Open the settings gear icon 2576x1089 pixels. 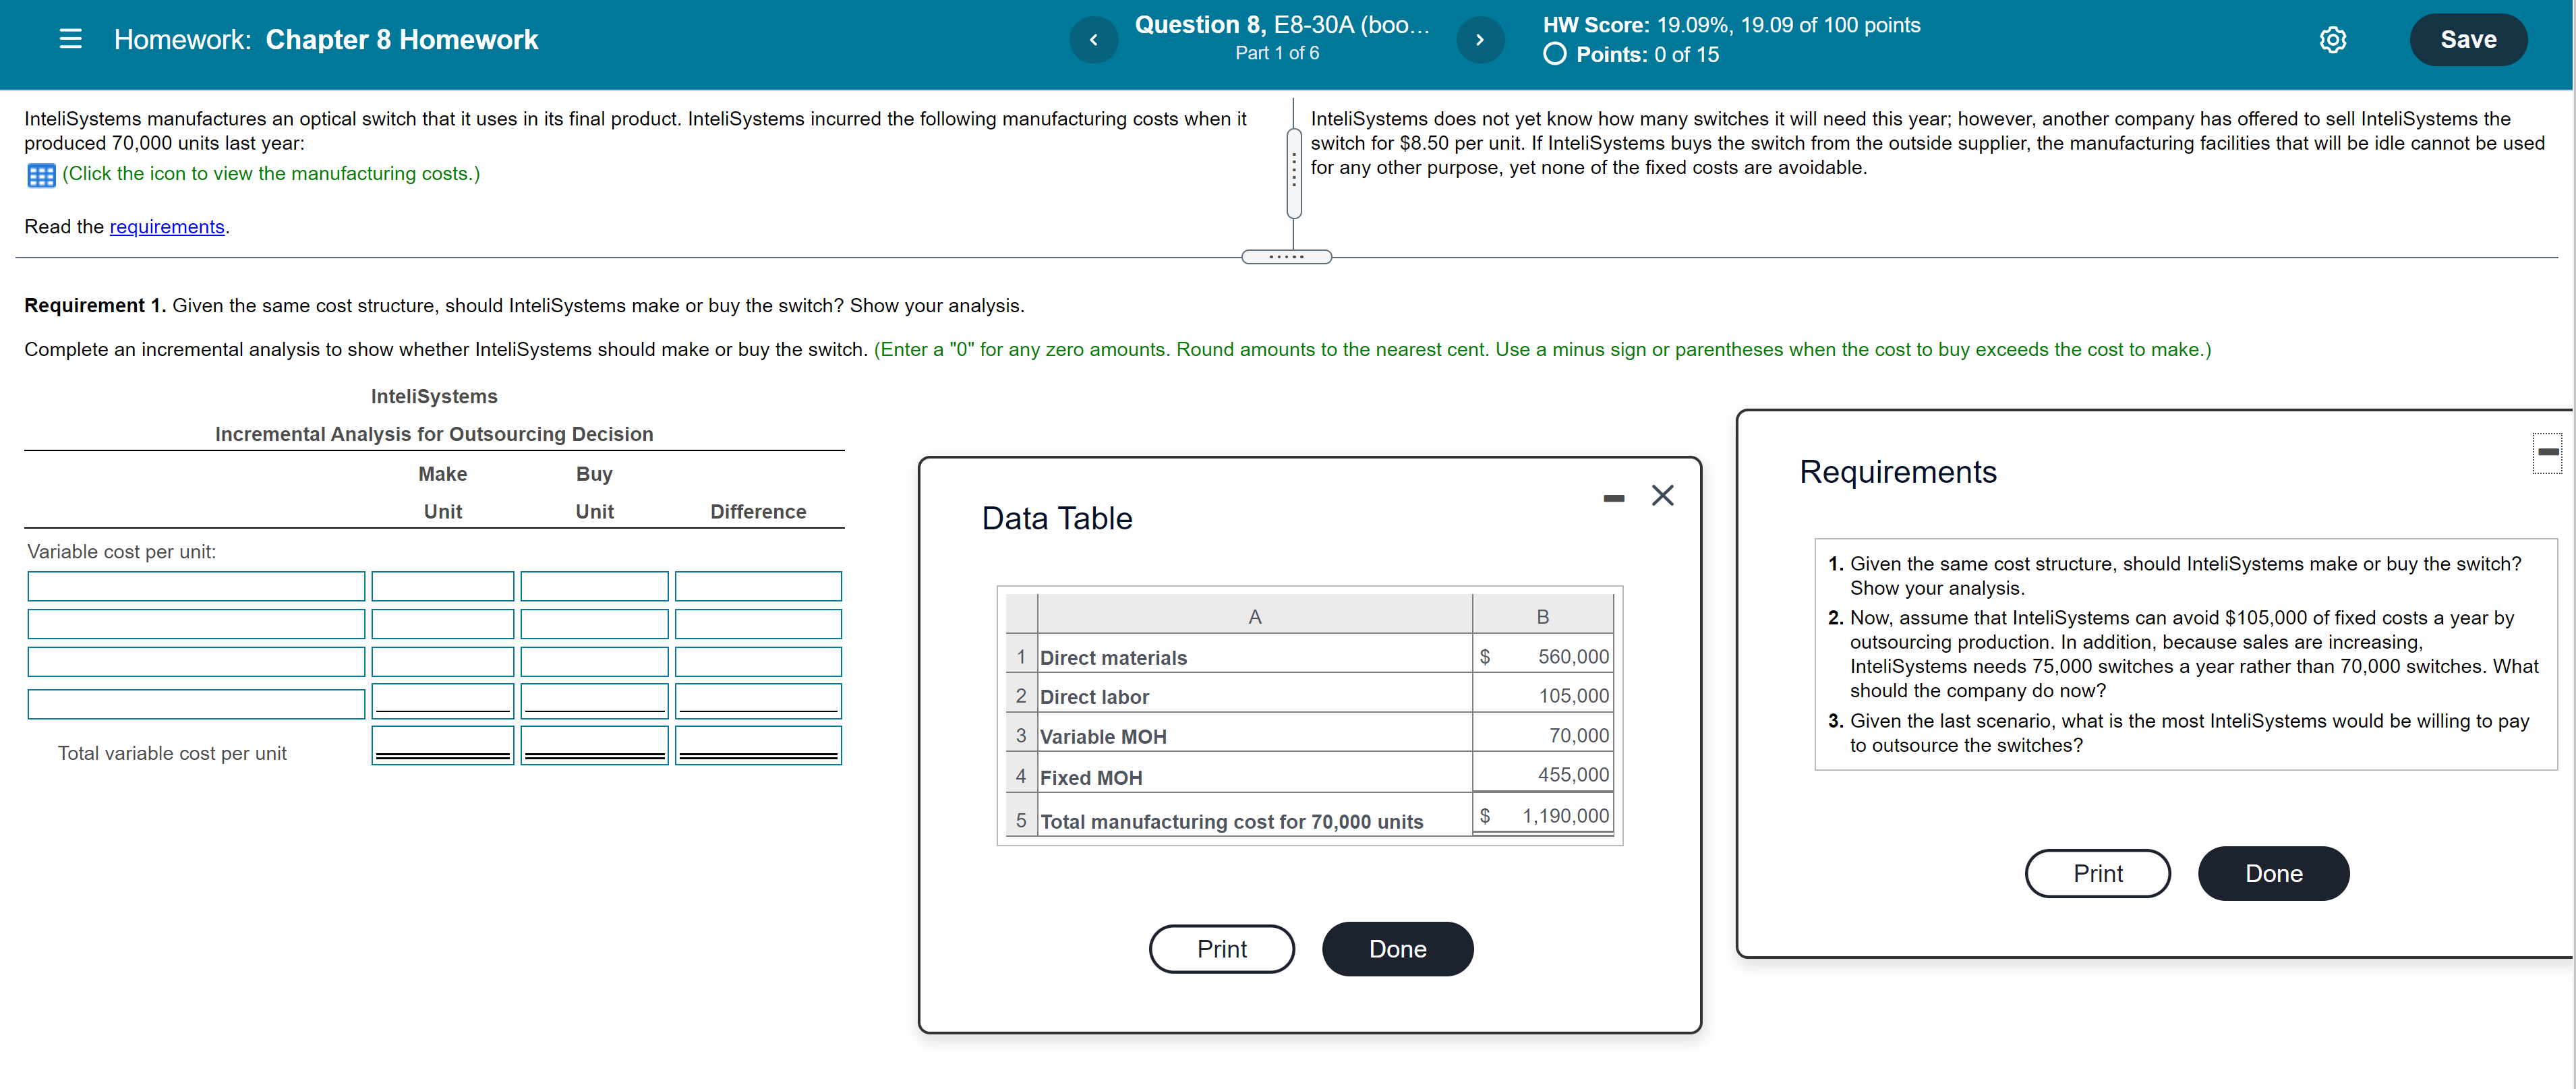click(2332, 40)
